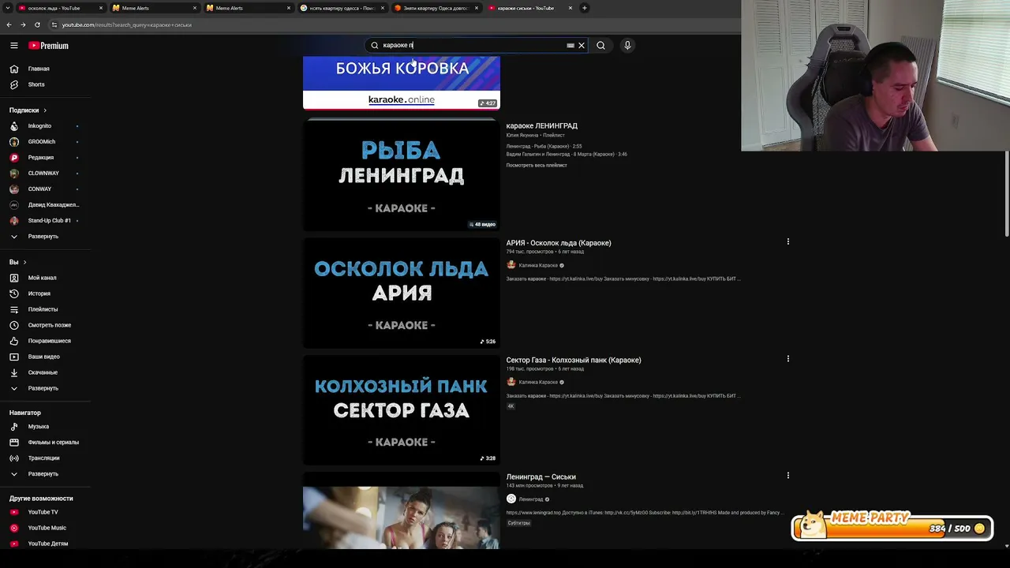1010x568 pixels.
Task: Open Трансляции live streams
Action: (45, 458)
